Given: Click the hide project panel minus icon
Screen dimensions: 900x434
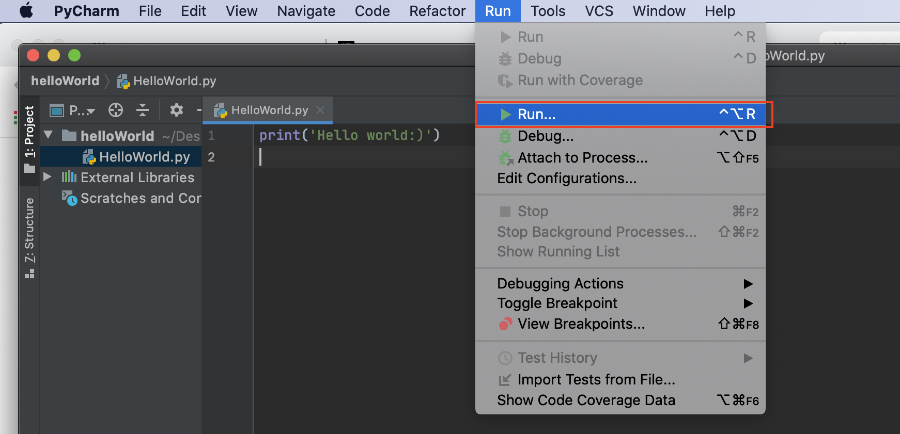Looking at the screenshot, I should (x=199, y=110).
